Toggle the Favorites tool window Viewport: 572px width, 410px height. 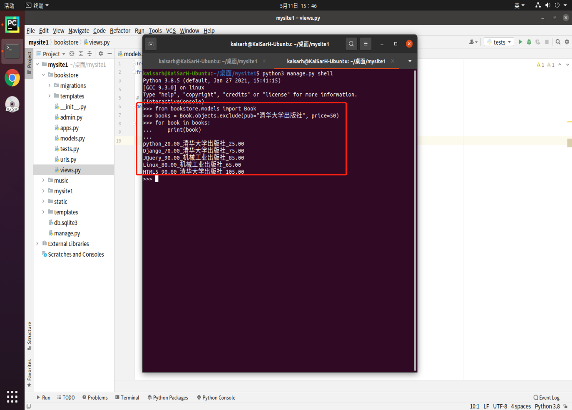(x=29, y=373)
